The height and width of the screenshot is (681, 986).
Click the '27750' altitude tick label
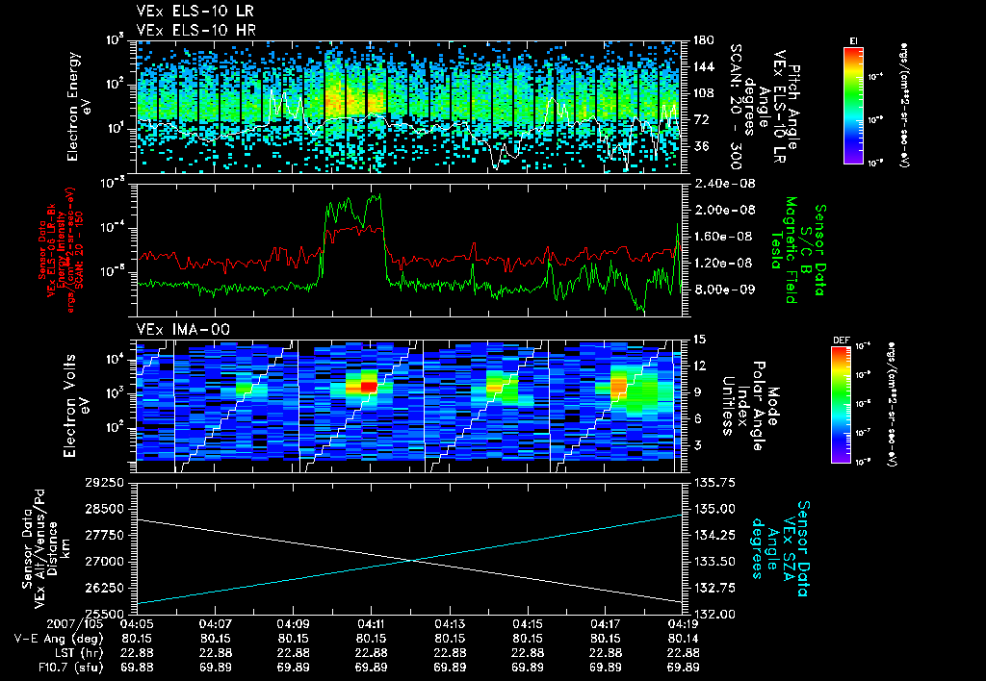pyautogui.click(x=104, y=535)
